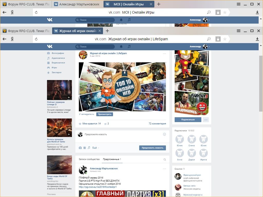
Task: Open browser hamburger menu in front window
Action: (x=239, y=31)
